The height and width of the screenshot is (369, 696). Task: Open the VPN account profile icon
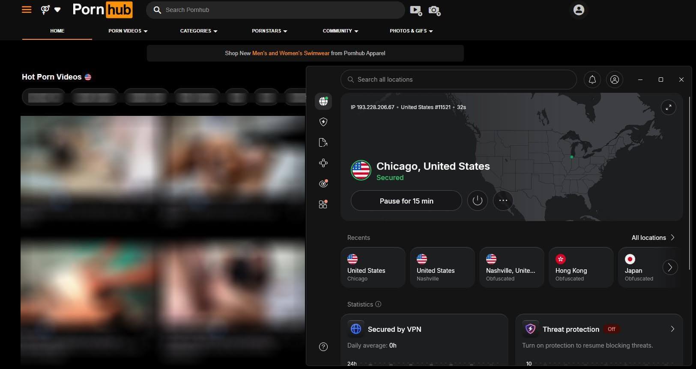[615, 80]
